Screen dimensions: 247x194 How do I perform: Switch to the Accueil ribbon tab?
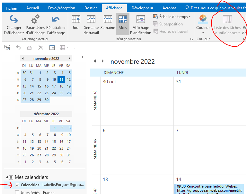point(32,8)
